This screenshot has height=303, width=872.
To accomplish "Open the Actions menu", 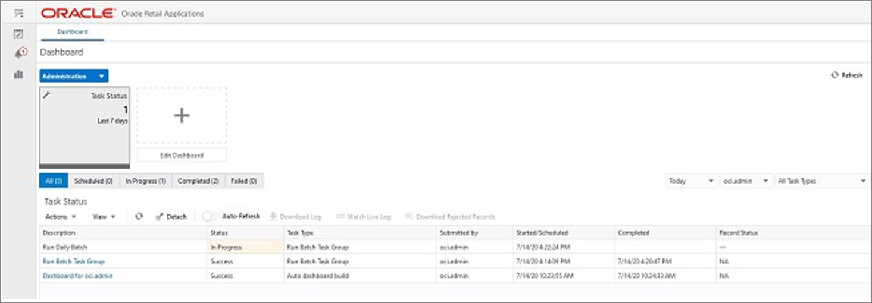I will (61, 217).
